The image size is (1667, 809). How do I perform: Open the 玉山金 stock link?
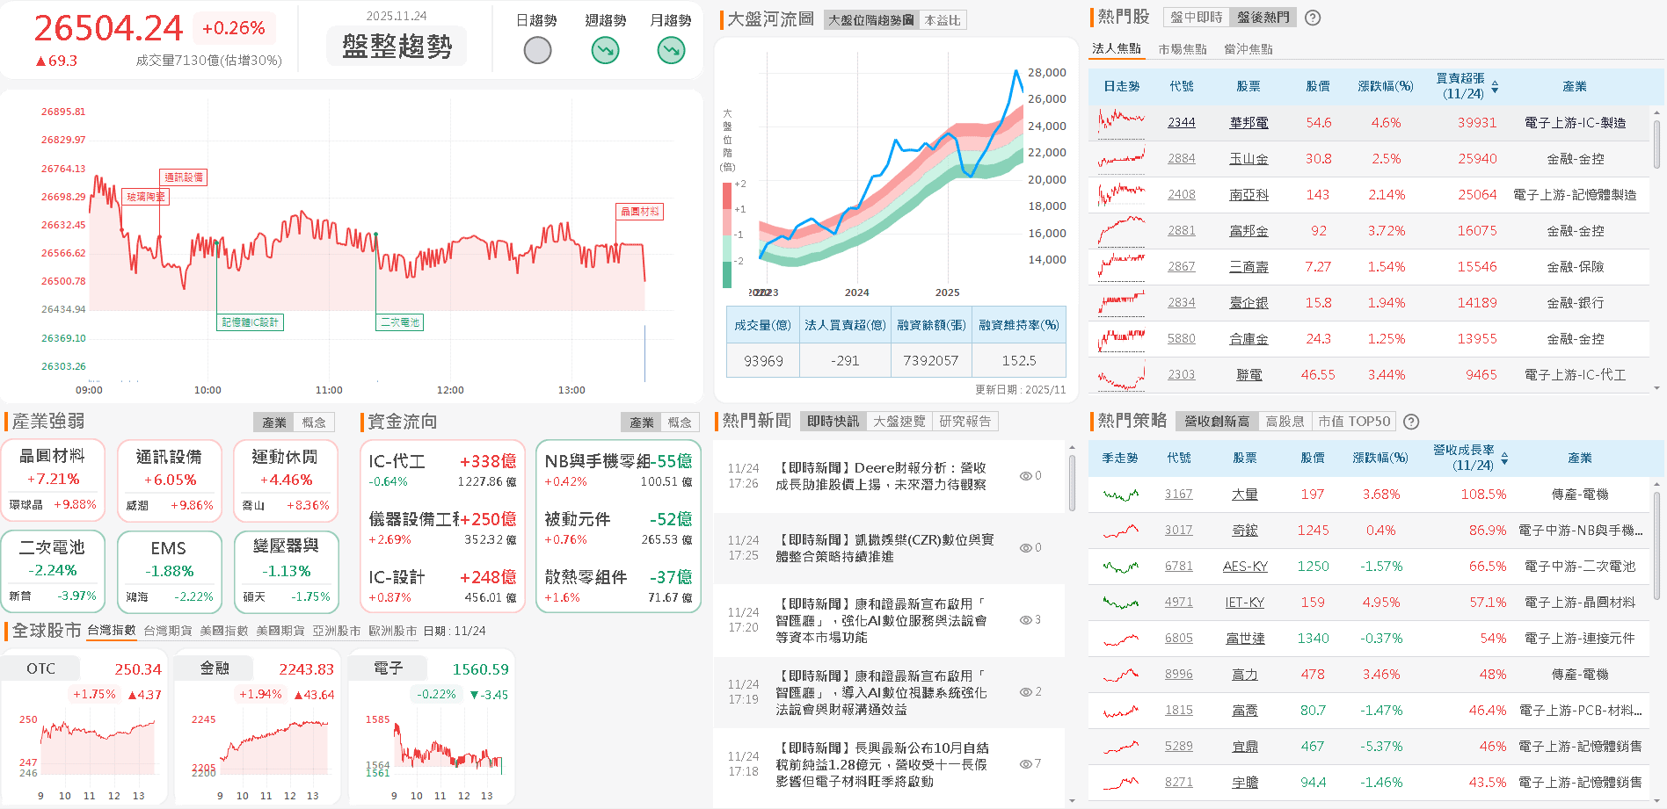[x=1248, y=158]
